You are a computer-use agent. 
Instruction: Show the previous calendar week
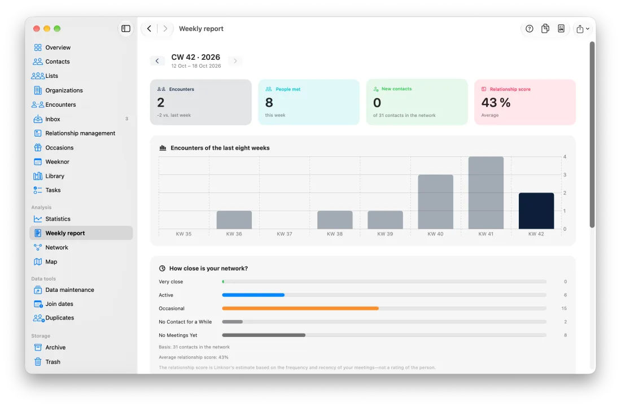click(158, 61)
